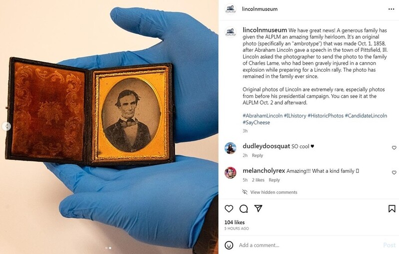This screenshot has width=399, height=254.
Task: View the 2 likes on melancholyrex's comment
Action: pyautogui.click(x=258, y=180)
